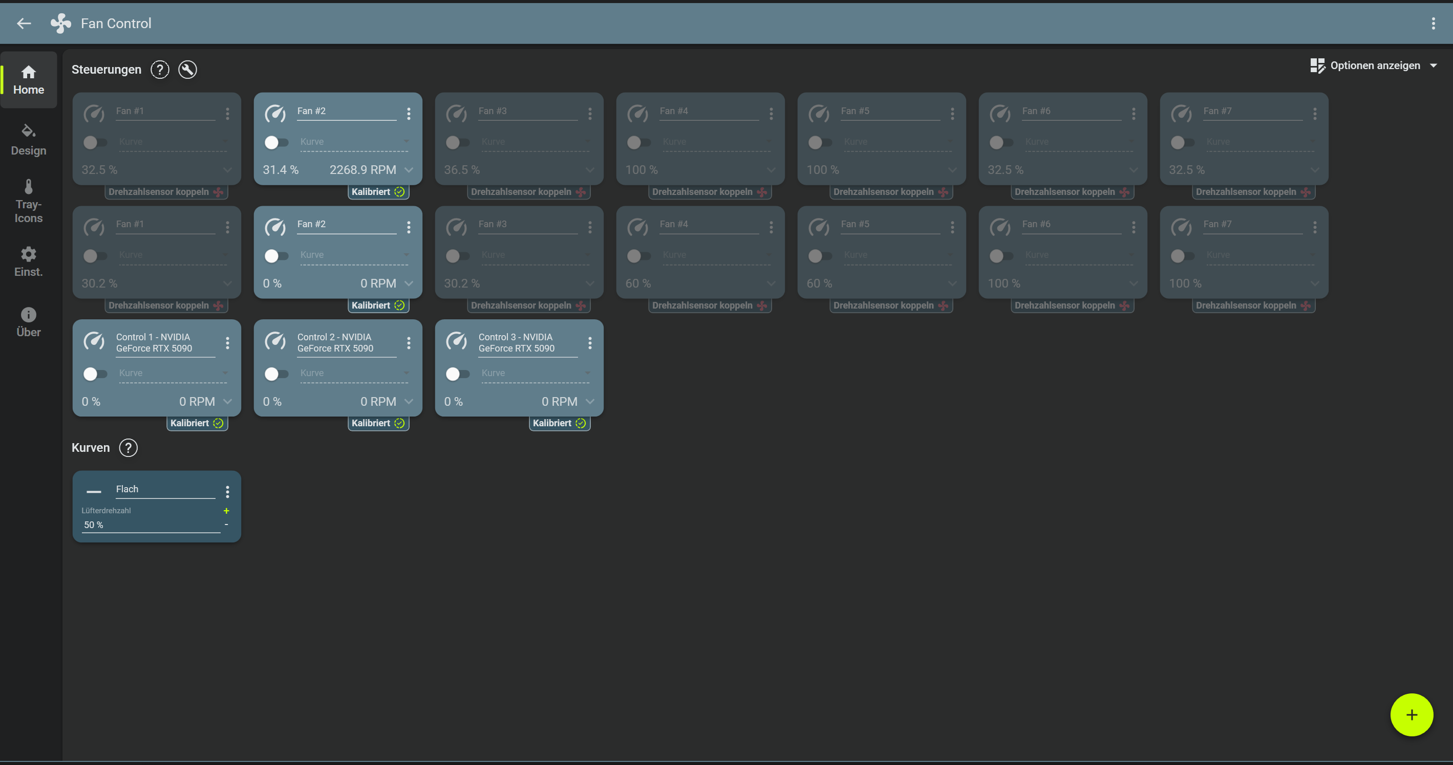This screenshot has width=1453, height=765.
Task: Open Steuerungen help question mark icon
Action: (160, 70)
